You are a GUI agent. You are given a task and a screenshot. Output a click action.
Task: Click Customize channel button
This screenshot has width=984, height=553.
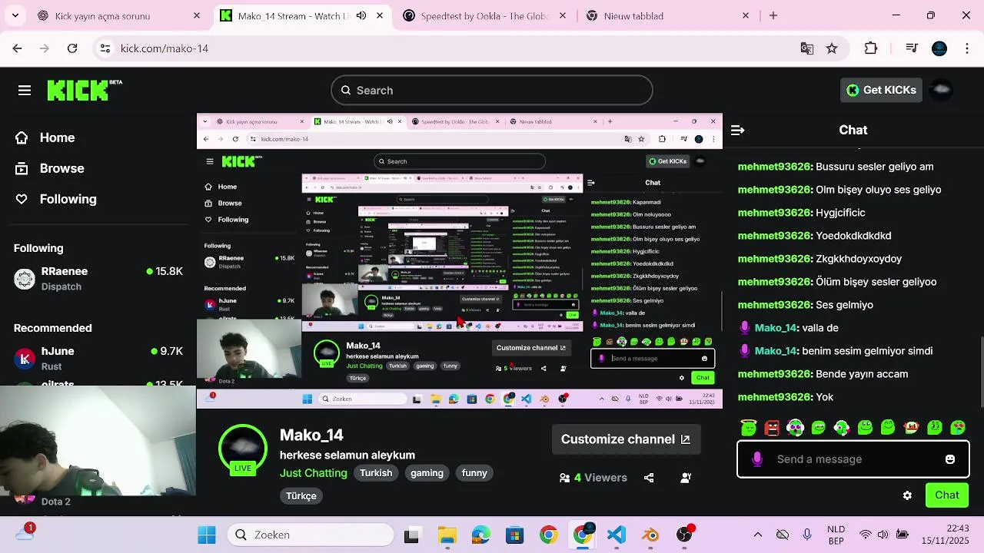[x=626, y=439]
